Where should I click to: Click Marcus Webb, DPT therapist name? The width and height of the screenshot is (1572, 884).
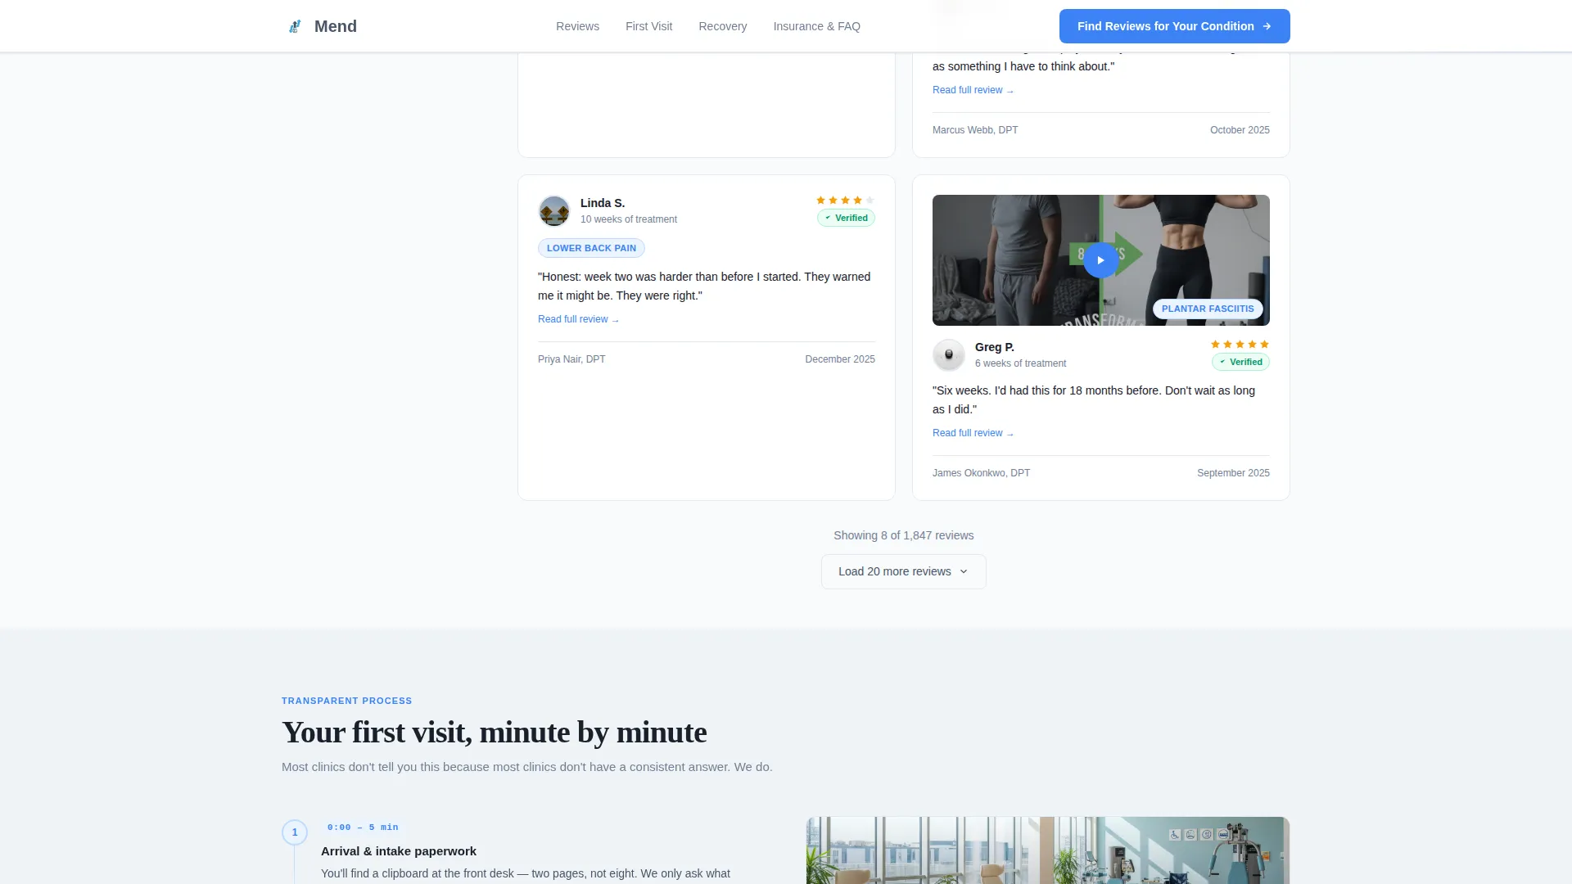(x=975, y=130)
